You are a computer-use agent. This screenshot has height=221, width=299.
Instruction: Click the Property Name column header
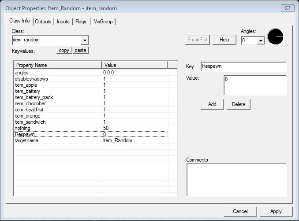tap(57, 65)
